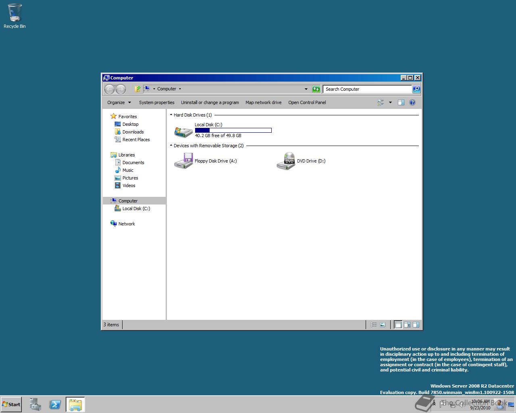The image size is (516, 413).
Task: Select the DVD Drive (D:) icon
Action: [286, 161]
